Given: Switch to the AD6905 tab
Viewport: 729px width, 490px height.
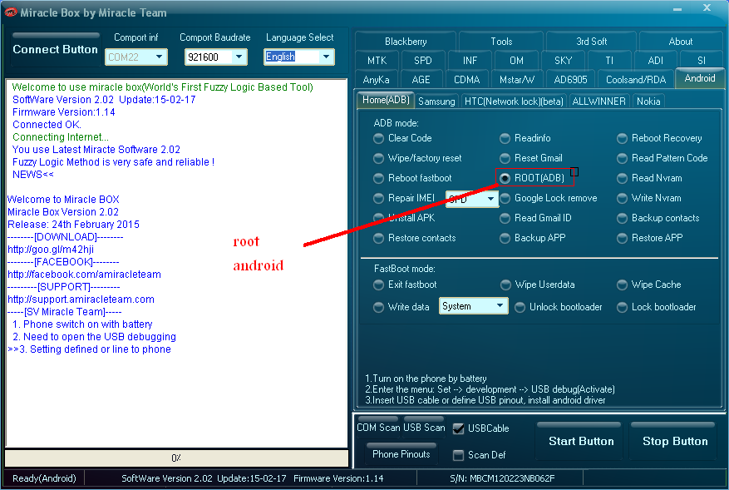Looking at the screenshot, I should [570, 80].
